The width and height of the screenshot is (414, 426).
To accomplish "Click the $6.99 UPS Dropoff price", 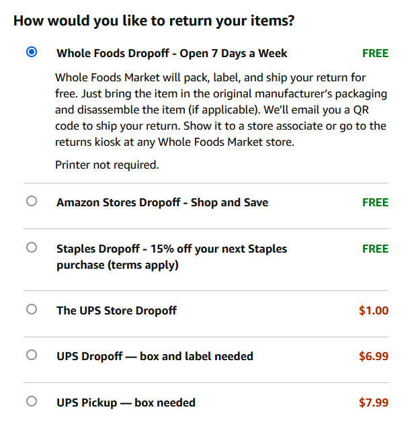I will [374, 356].
